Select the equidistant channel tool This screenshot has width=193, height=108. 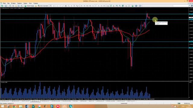pos(66,6)
